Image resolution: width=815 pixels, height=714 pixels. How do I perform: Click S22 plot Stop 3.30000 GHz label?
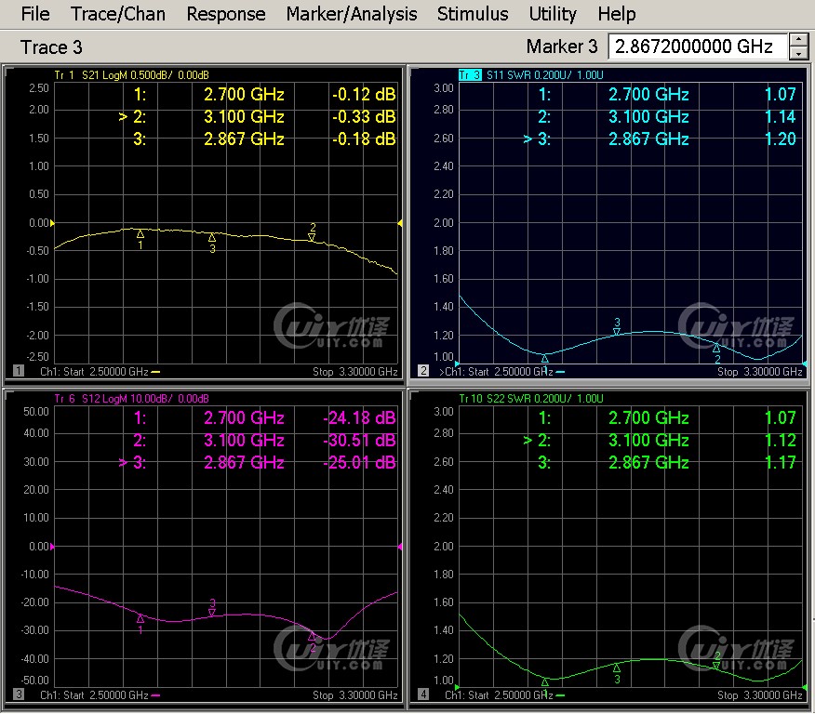click(x=760, y=694)
